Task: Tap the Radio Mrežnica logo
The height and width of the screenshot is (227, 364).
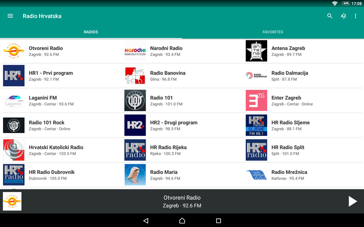Action: tap(256, 175)
